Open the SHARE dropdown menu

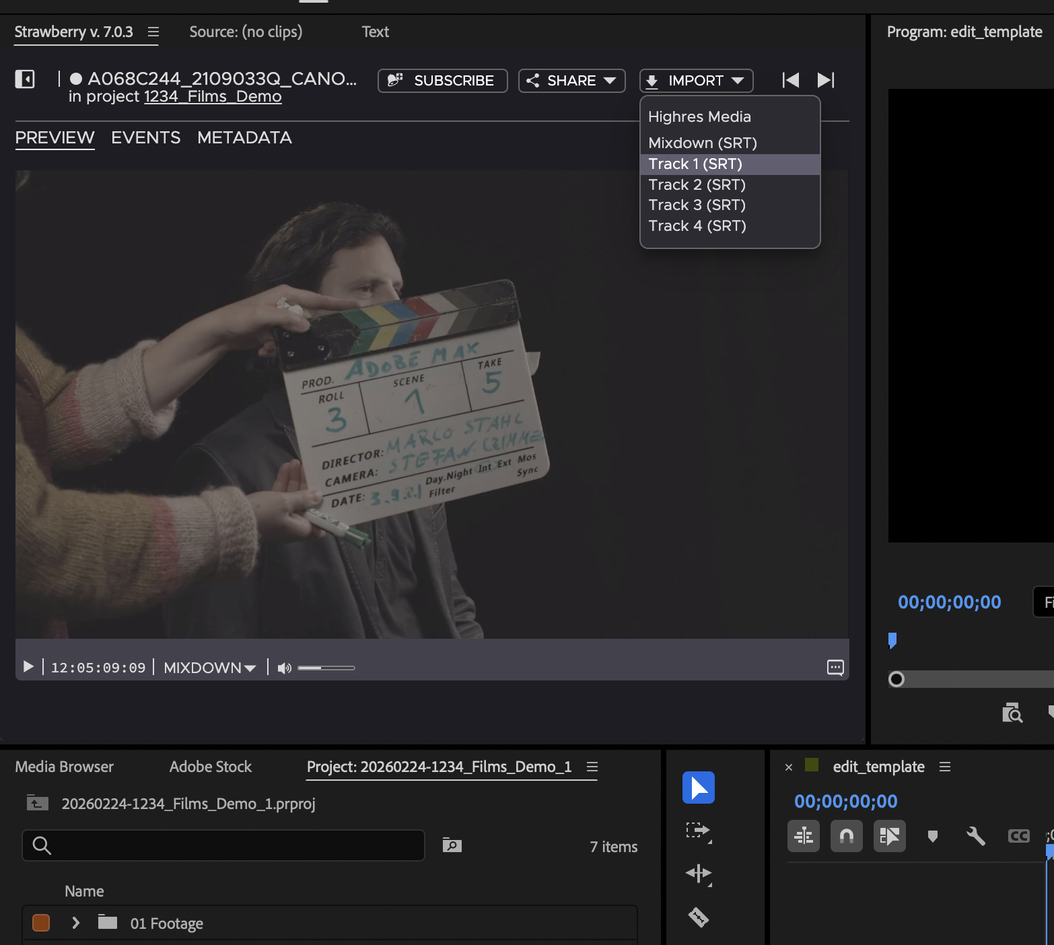571,81
